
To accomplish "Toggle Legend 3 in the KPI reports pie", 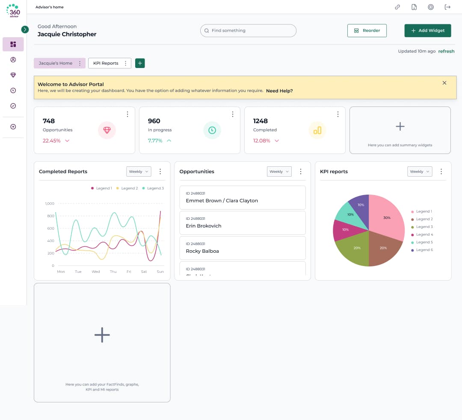I will [422, 227].
